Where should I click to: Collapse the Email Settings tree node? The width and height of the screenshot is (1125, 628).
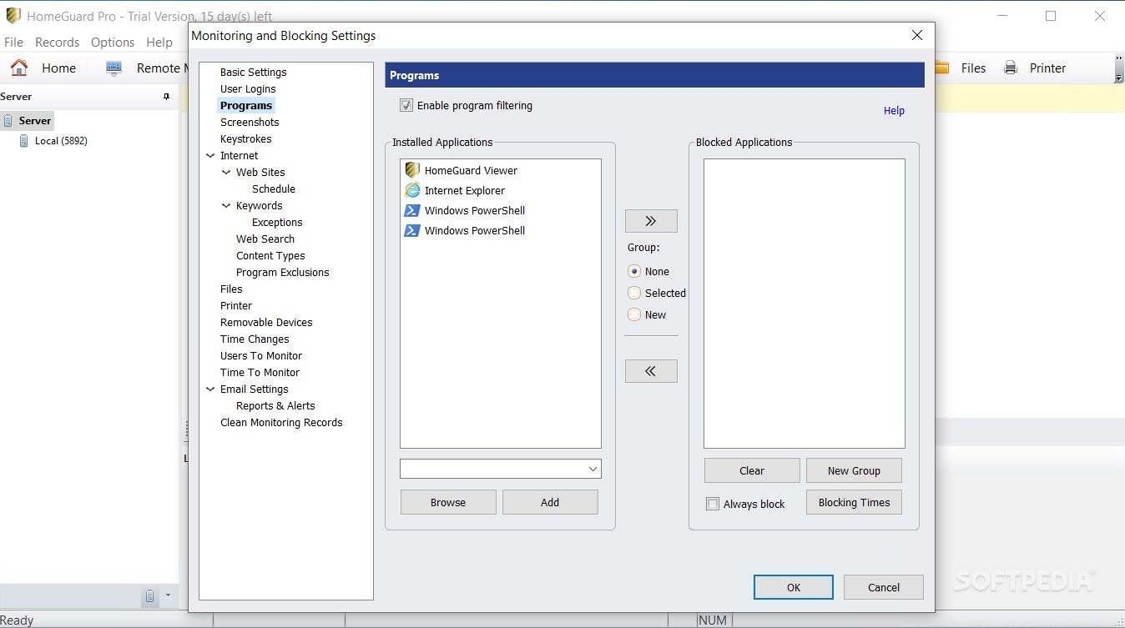click(x=210, y=389)
